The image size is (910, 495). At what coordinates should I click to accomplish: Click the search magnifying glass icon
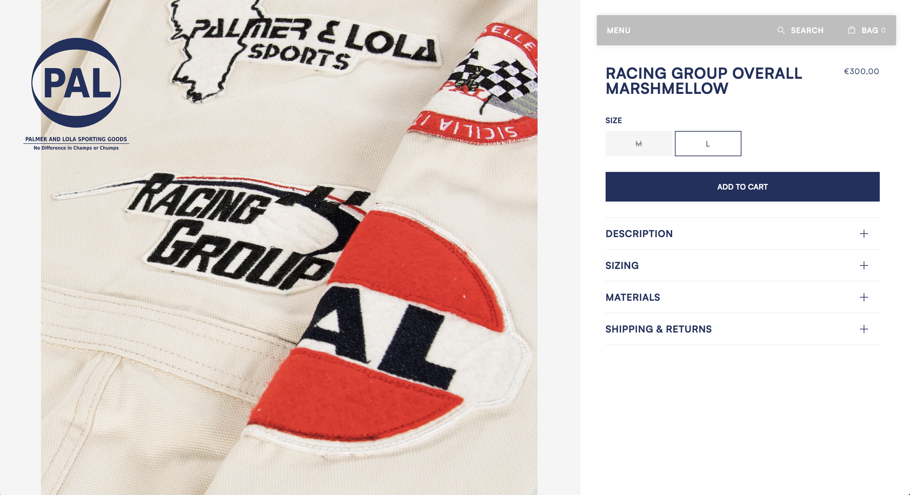coord(781,30)
